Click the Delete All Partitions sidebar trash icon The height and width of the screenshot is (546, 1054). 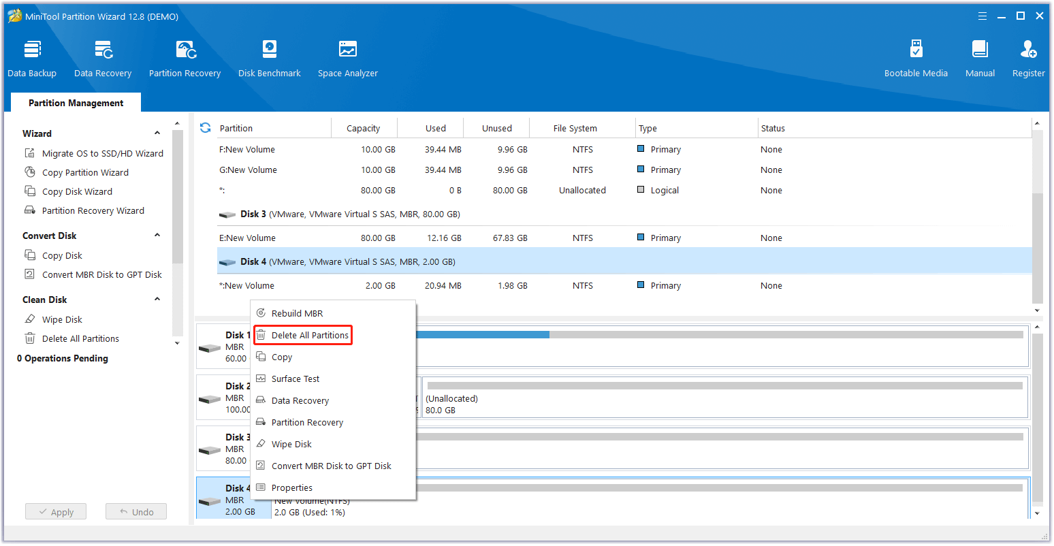click(30, 338)
